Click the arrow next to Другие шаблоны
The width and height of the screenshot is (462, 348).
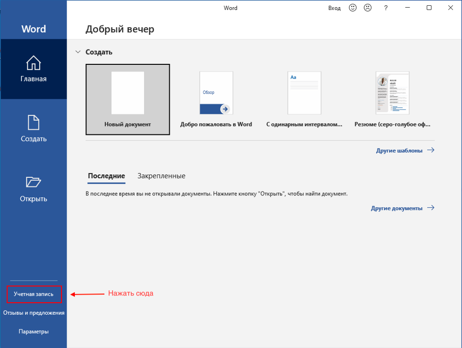click(431, 150)
